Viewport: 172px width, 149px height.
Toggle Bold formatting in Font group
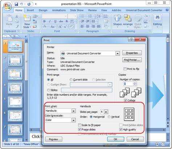click(44, 21)
